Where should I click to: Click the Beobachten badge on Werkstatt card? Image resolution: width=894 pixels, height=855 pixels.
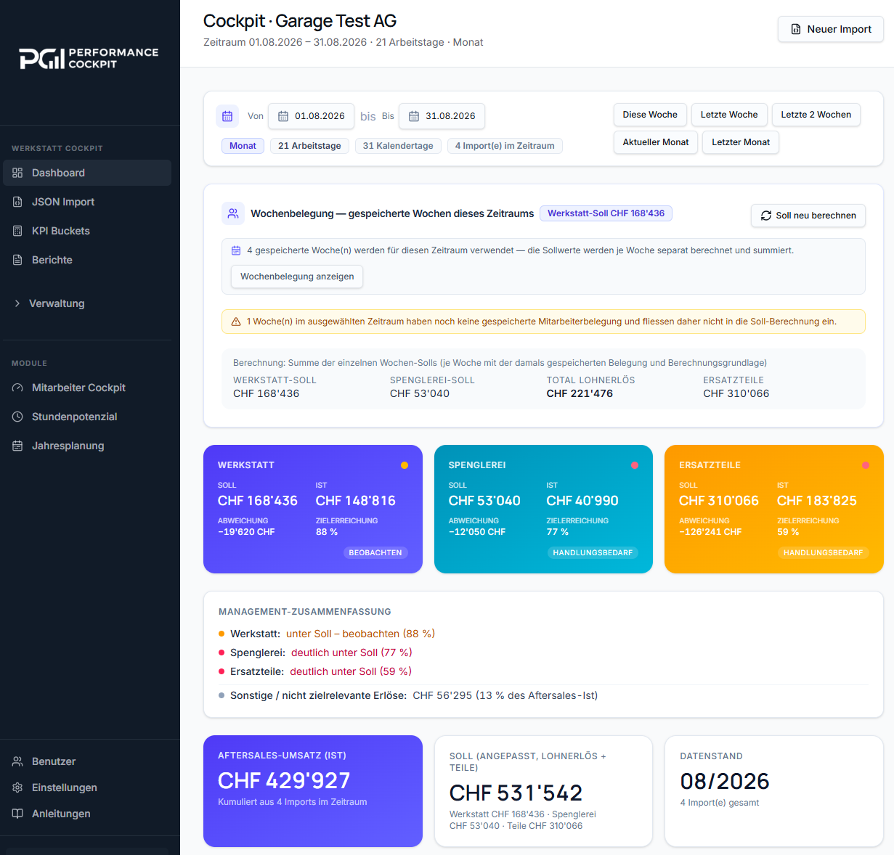pyautogui.click(x=375, y=553)
